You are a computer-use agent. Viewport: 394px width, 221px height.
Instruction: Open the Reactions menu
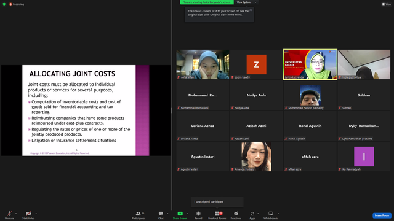coord(236,215)
